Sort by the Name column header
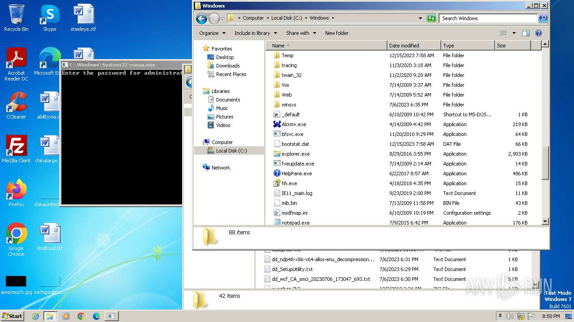Image resolution: width=574 pixels, height=322 pixels. (x=326, y=46)
